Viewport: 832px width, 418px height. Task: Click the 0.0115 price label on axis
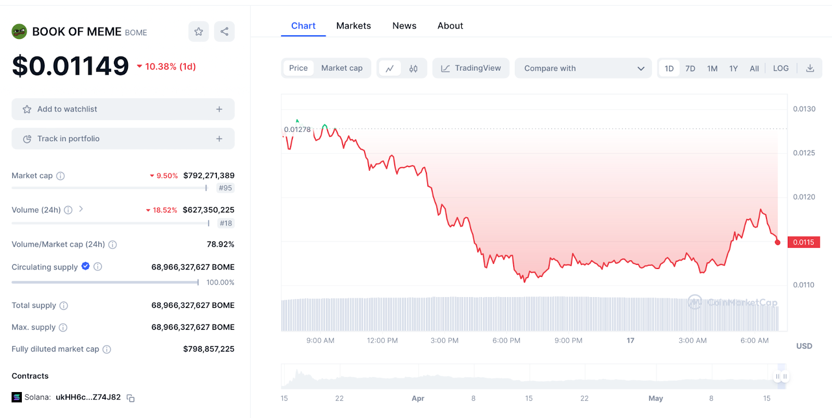[804, 242]
